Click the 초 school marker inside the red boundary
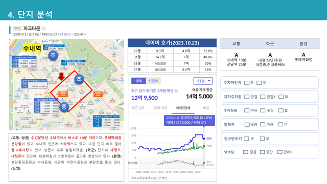327x184 pixels. click(79, 79)
